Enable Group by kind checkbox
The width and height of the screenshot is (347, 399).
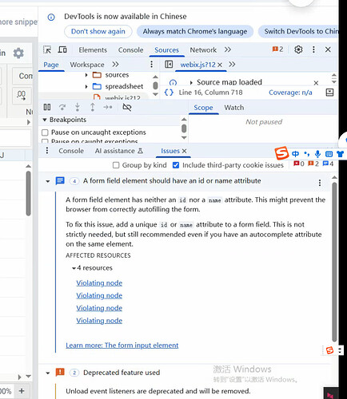click(x=116, y=165)
